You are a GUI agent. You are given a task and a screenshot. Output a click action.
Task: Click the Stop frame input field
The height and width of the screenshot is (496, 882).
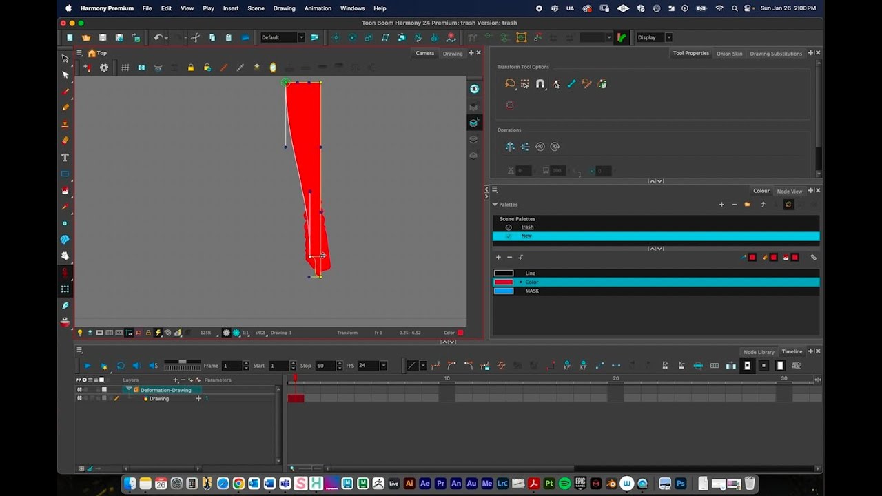pos(325,366)
